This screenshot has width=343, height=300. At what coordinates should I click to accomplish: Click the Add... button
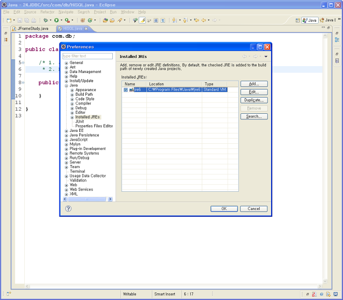point(254,84)
